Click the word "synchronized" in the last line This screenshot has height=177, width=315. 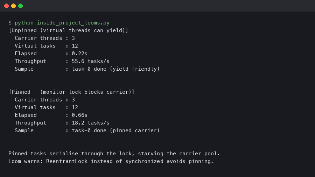click(144, 161)
